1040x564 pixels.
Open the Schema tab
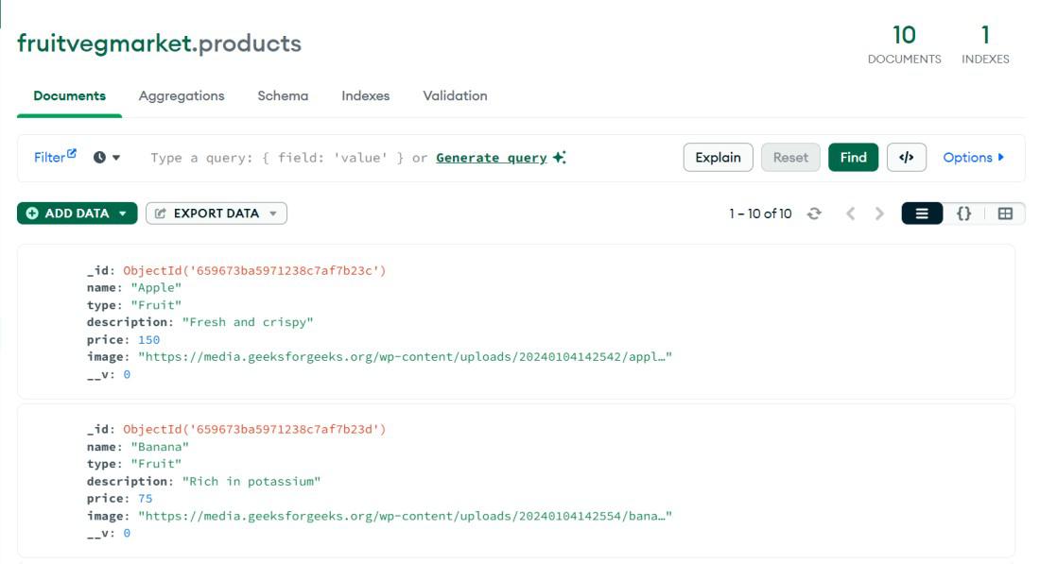pos(283,95)
